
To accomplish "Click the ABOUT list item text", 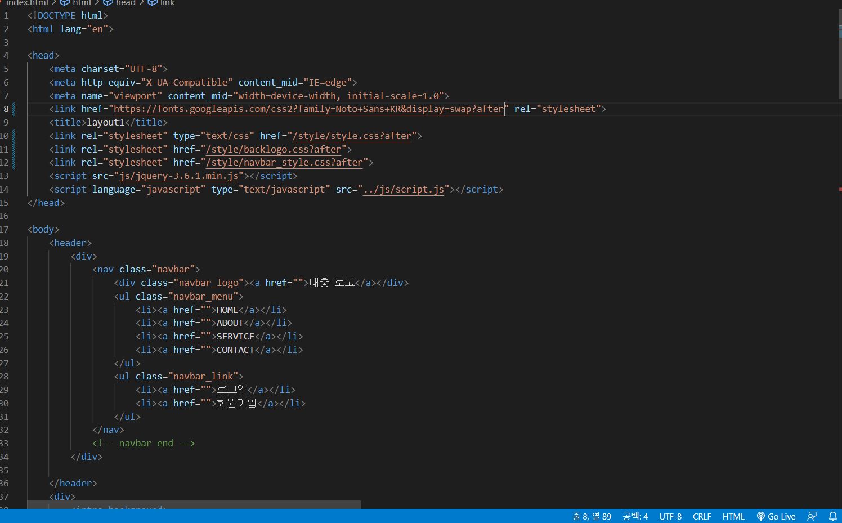I will tap(230, 323).
